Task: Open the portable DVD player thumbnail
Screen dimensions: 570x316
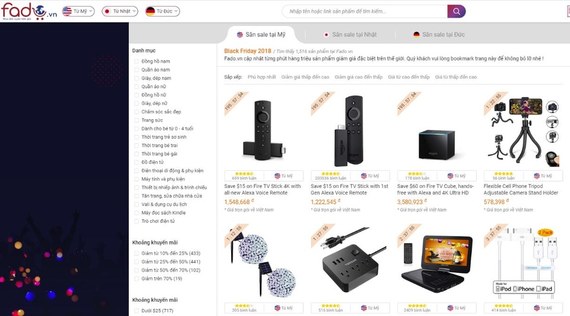Action: [x=436, y=261]
